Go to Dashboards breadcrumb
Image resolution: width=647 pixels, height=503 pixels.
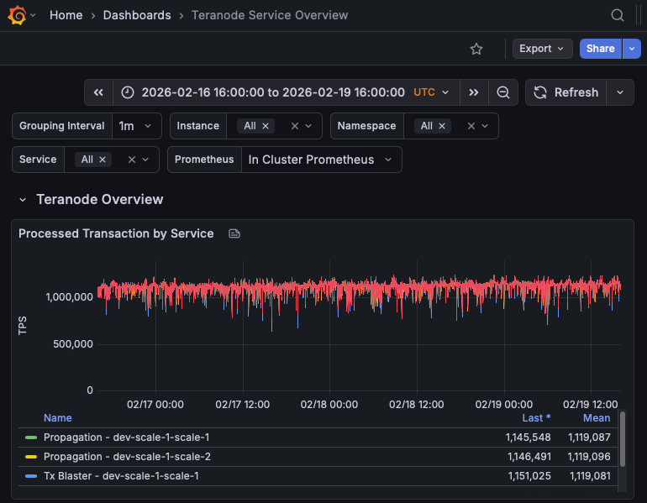[137, 15]
